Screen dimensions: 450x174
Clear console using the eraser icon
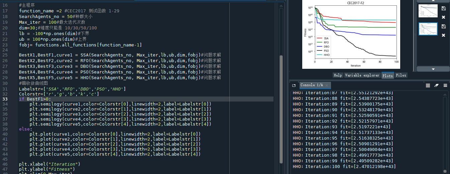pos(436,85)
